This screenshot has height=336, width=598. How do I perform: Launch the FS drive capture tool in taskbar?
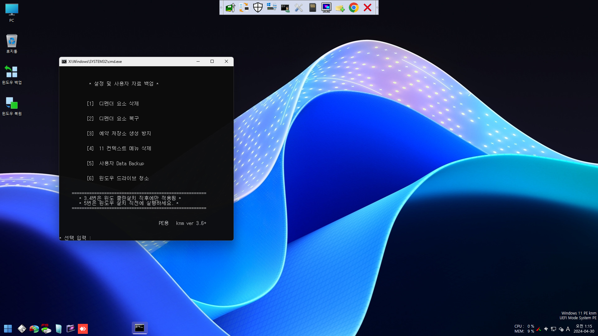46,329
